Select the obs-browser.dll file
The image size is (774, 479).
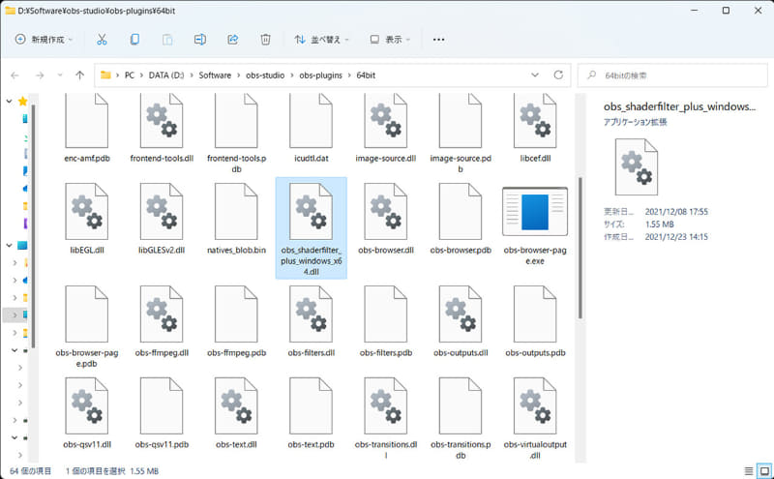[385, 219]
